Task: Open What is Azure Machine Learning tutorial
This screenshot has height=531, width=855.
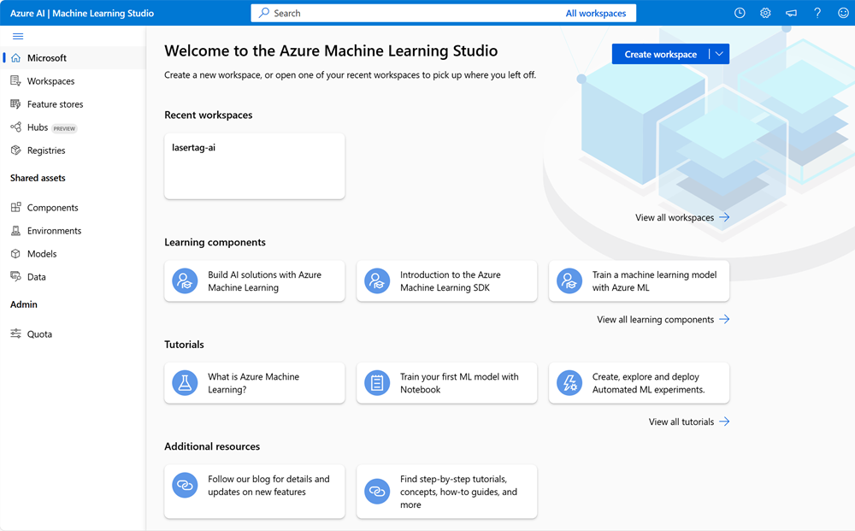Action: coord(255,383)
